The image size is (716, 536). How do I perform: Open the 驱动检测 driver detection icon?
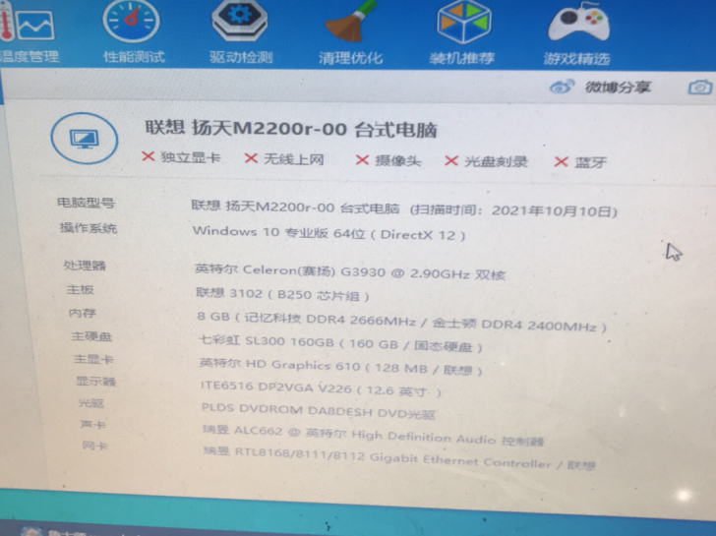[x=240, y=19]
